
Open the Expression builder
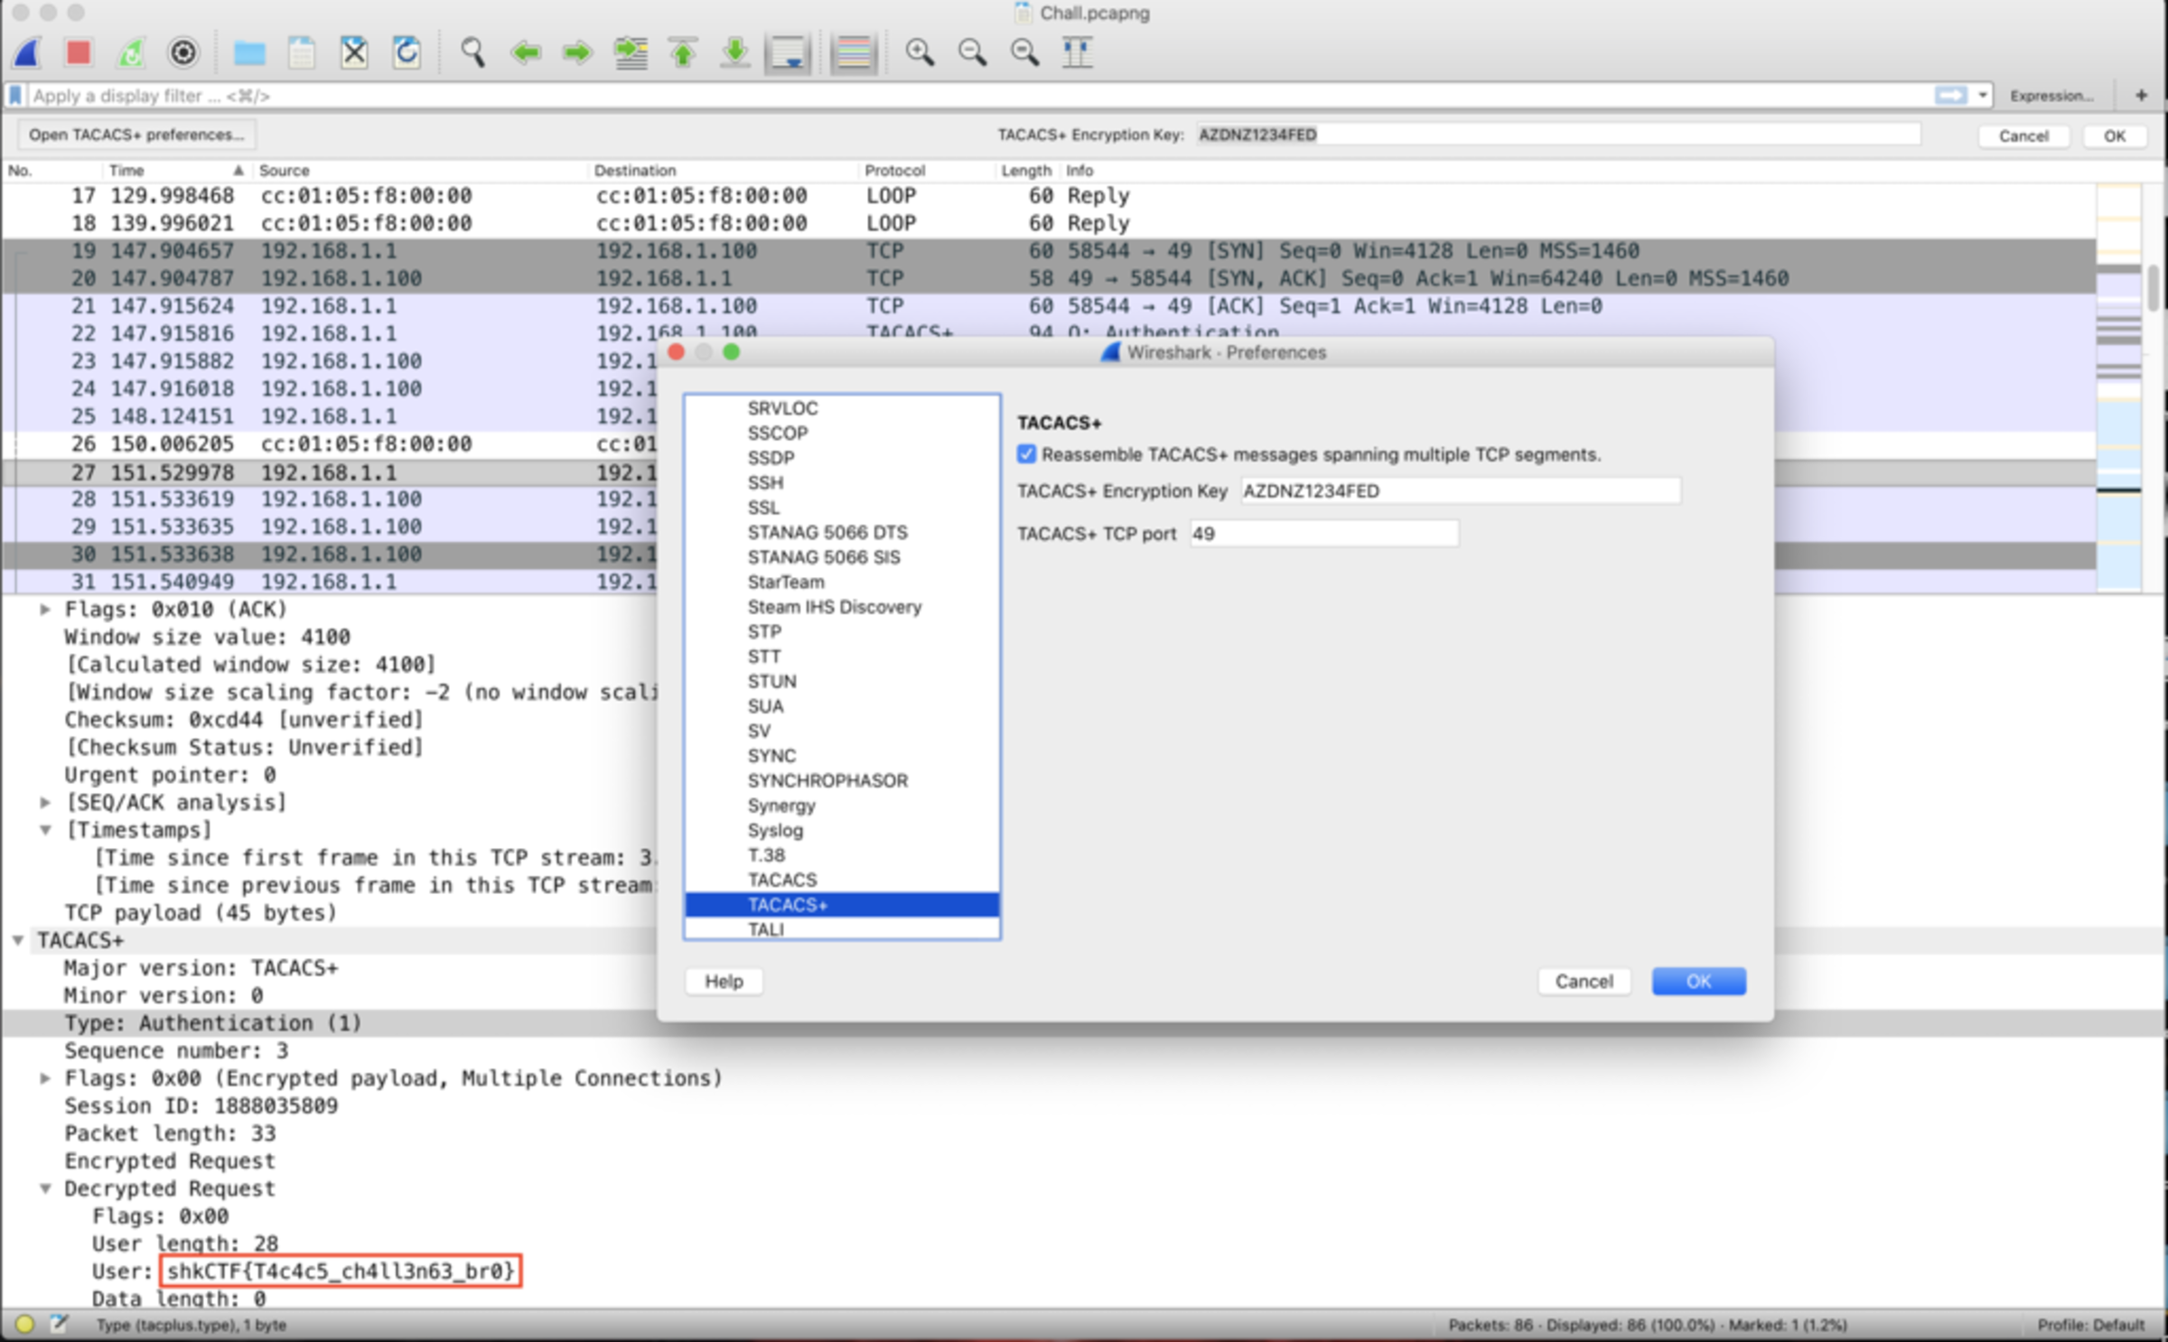tap(2051, 96)
